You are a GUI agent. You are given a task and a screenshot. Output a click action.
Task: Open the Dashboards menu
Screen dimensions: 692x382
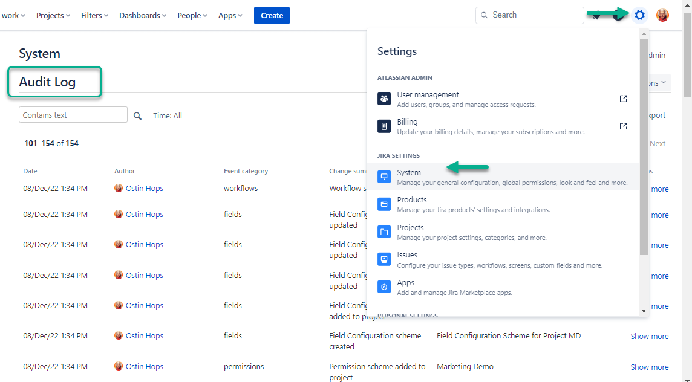(x=142, y=15)
